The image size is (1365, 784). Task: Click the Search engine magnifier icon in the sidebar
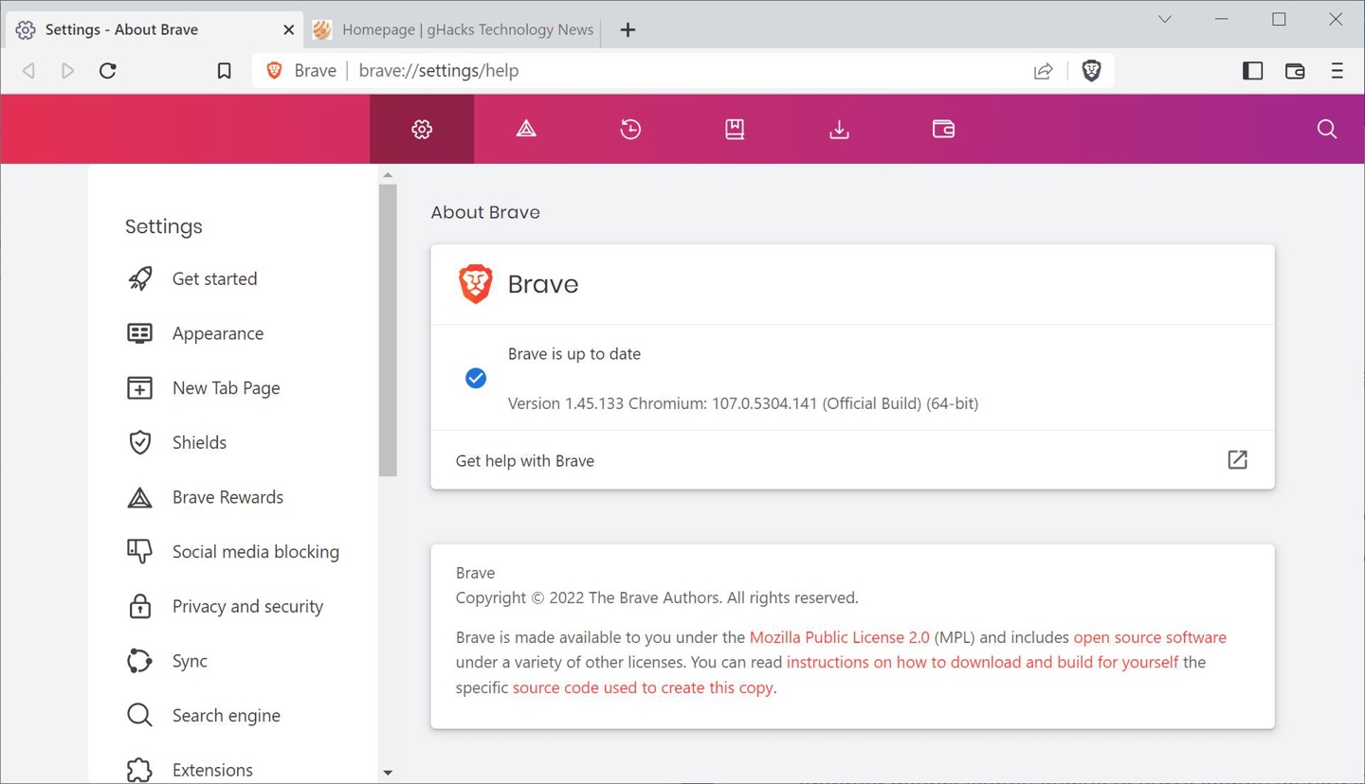(139, 715)
